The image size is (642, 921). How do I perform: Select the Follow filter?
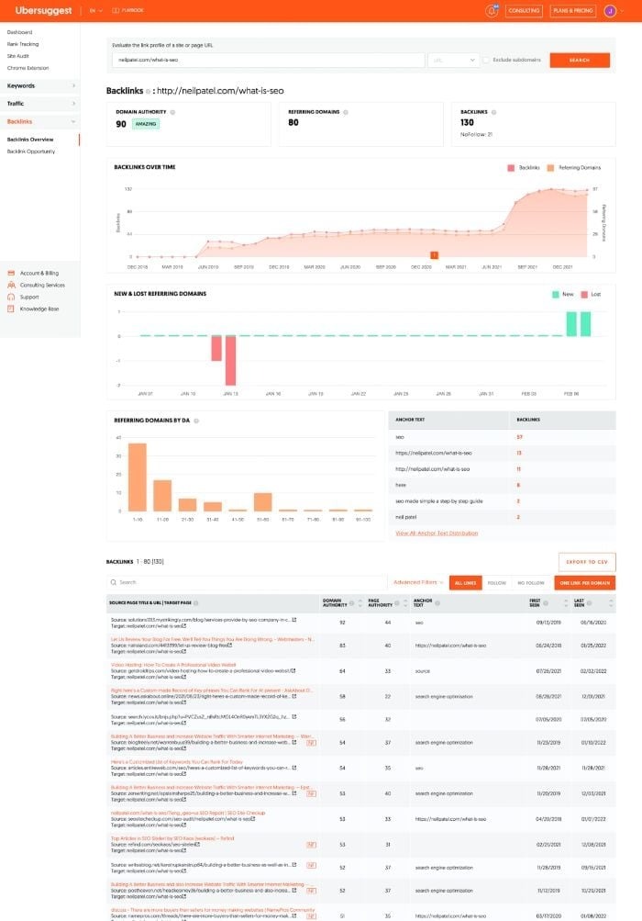tap(496, 583)
